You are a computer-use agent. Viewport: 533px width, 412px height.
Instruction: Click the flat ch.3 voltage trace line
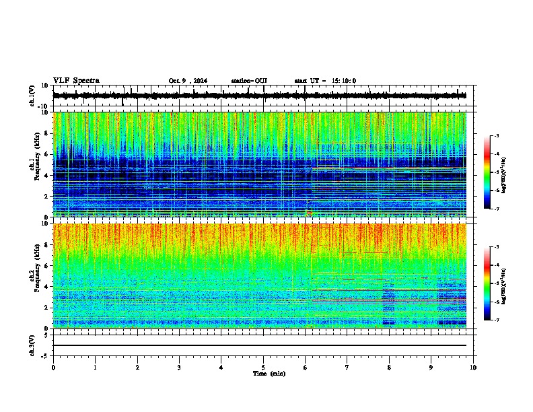260,345
